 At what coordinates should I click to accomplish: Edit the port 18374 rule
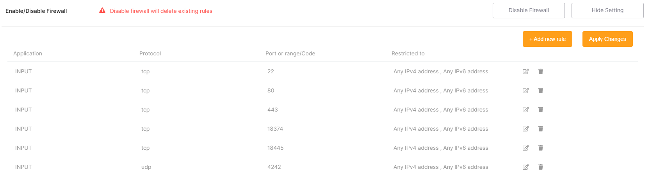(x=525, y=129)
